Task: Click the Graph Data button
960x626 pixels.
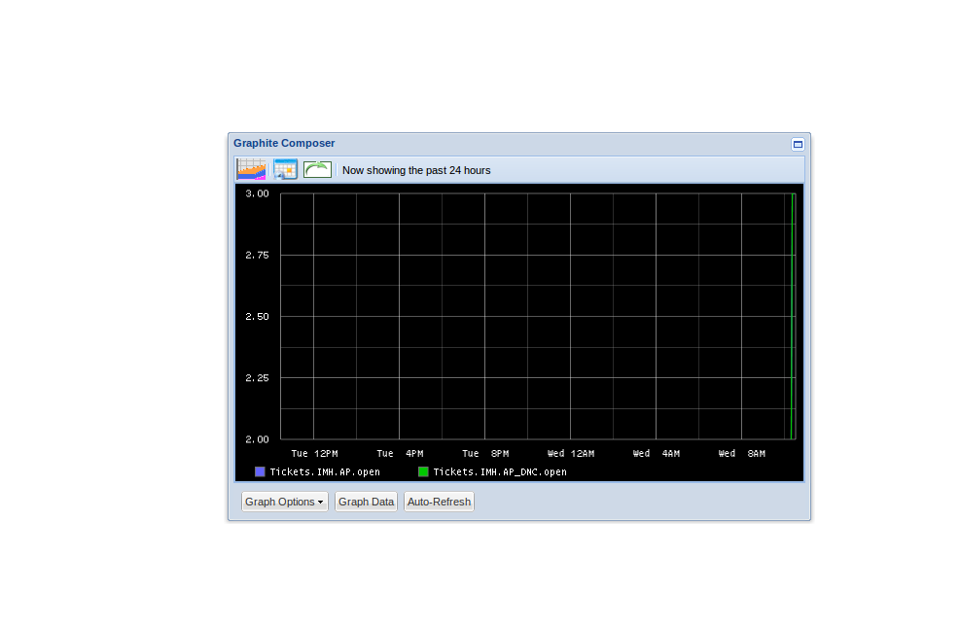Action: click(x=366, y=502)
